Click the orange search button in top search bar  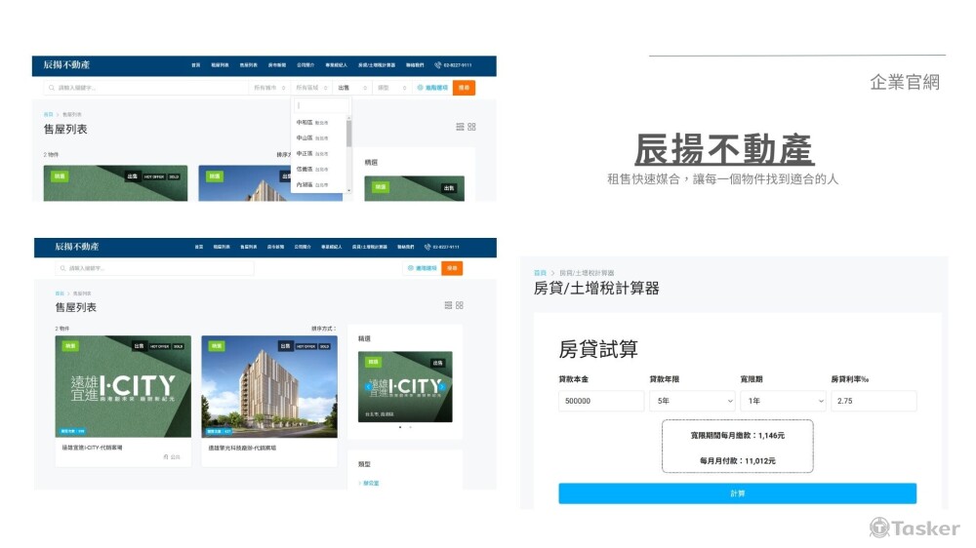[x=464, y=88]
